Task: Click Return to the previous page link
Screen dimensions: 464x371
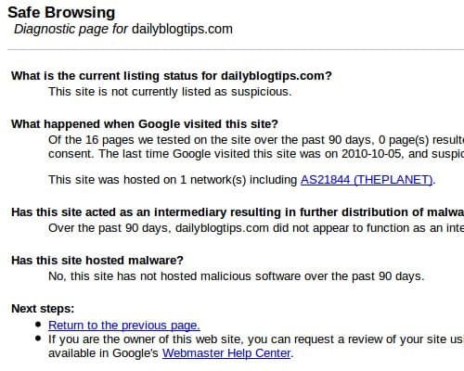Action: (x=124, y=326)
